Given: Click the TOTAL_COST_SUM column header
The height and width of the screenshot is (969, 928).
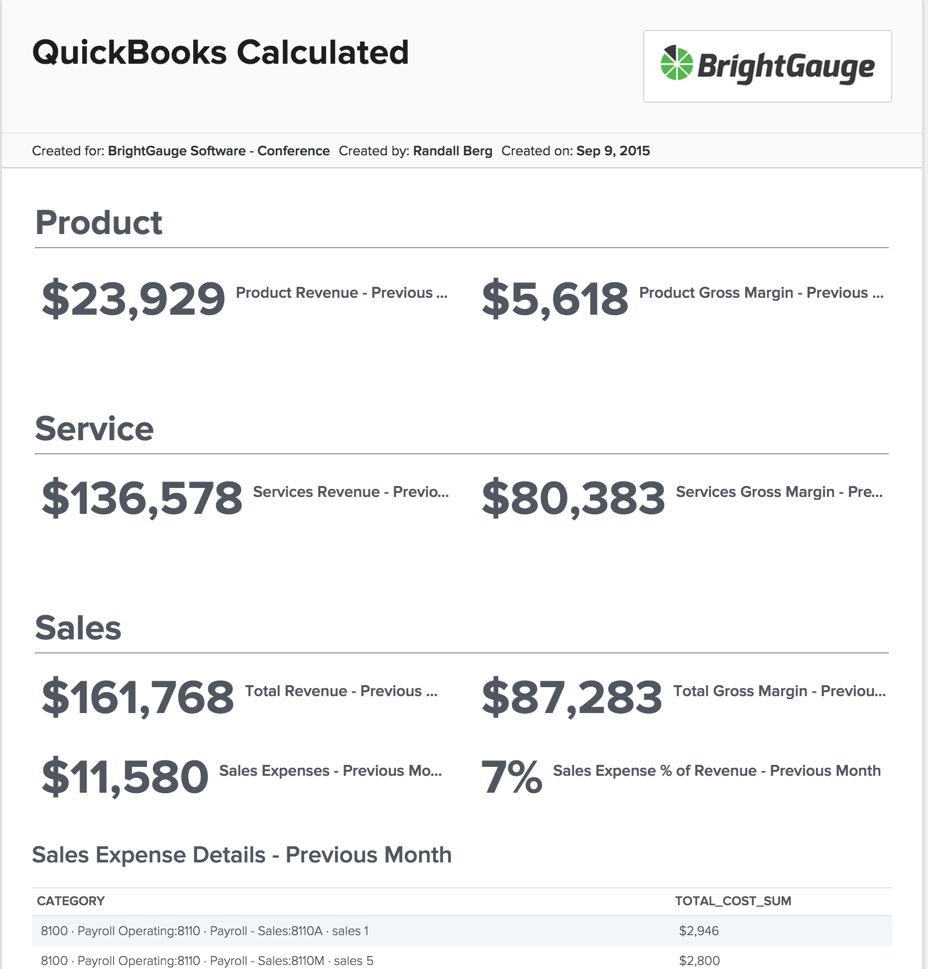Looking at the screenshot, I should coord(733,901).
